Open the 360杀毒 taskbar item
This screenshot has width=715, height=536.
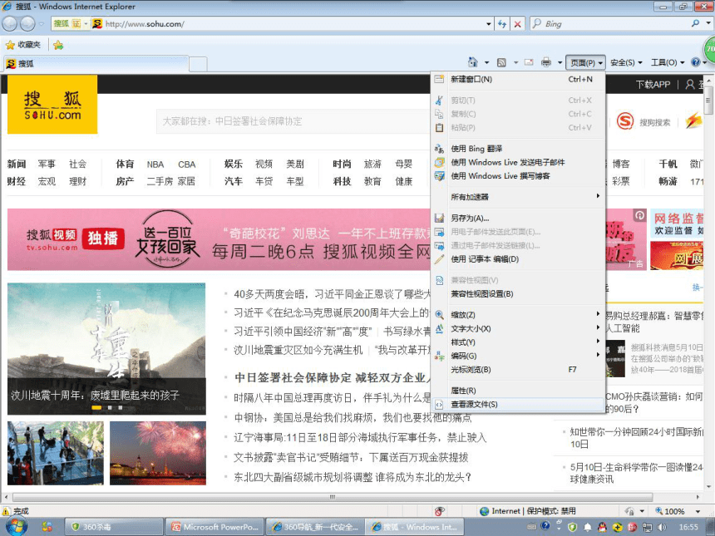click(x=114, y=527)
